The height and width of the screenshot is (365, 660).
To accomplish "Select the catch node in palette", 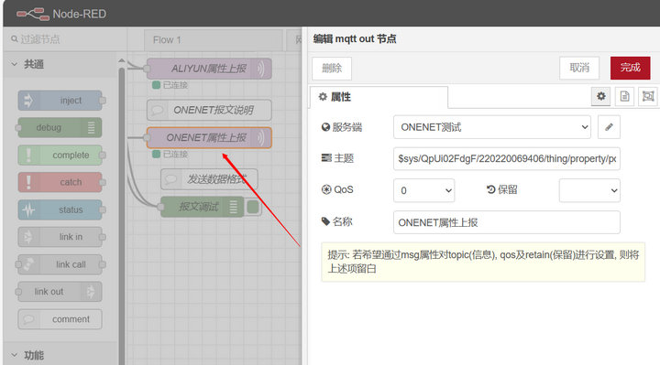I will (60, 182).
